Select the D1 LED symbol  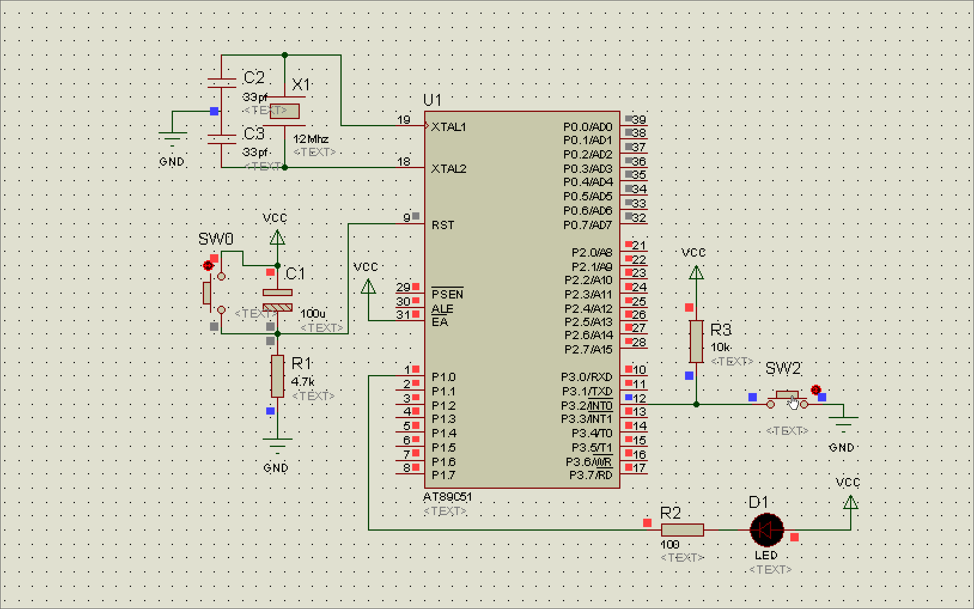(767, 530)
